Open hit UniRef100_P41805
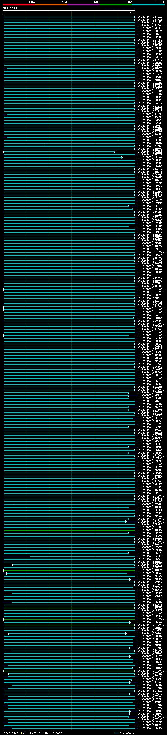 click(x=150, y=682)
